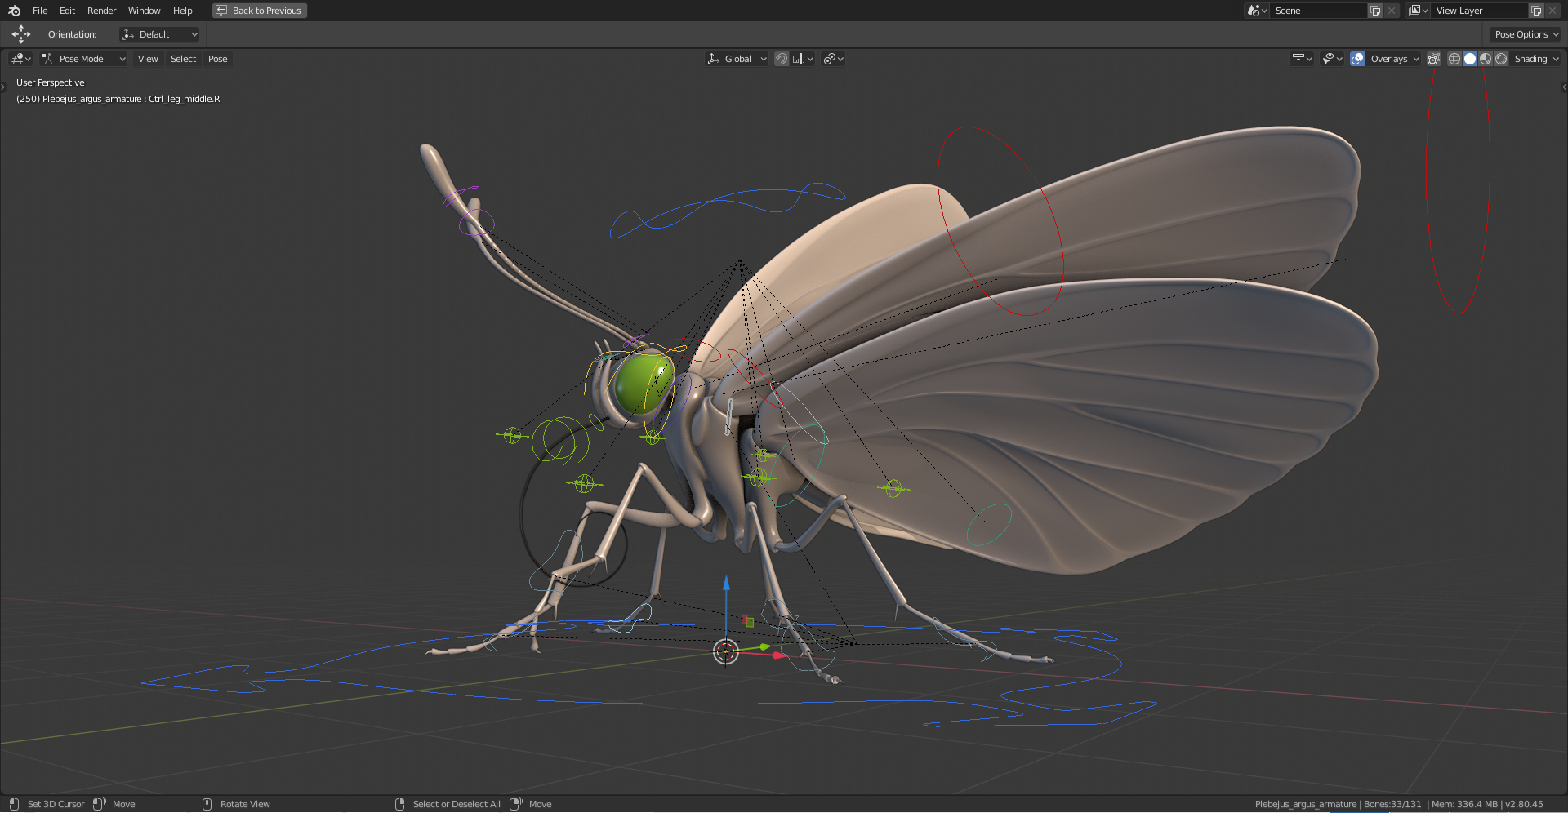This screenshot has width=1568, height=813.
Task: Open the proportional editing dropdown
Action: click(833, 59)
